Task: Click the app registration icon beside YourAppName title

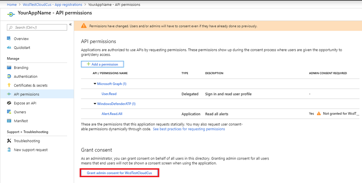Action: [x=11, y=14]
